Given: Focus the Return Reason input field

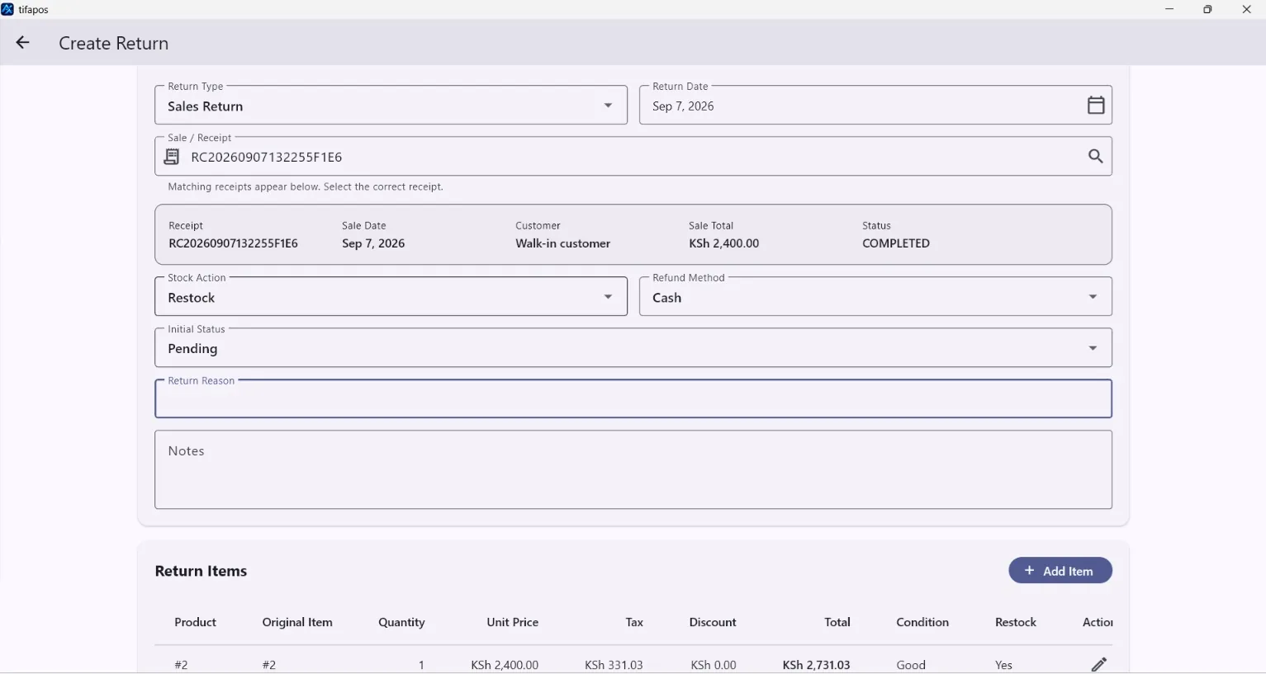Looking at the screenshot, I should tap(633, 399).
